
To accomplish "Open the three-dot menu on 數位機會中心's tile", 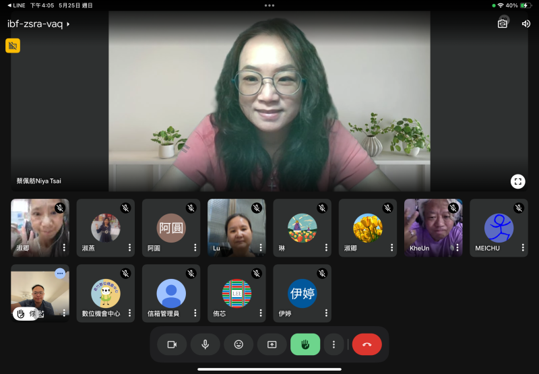I will 129,313.
